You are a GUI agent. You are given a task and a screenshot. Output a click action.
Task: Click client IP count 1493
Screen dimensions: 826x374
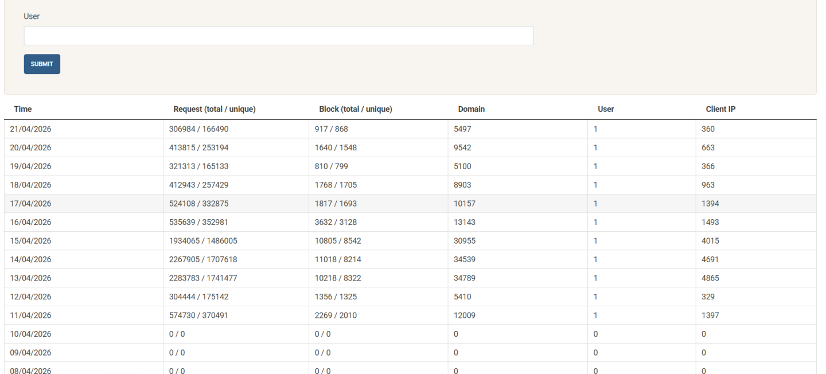(710, 222)
